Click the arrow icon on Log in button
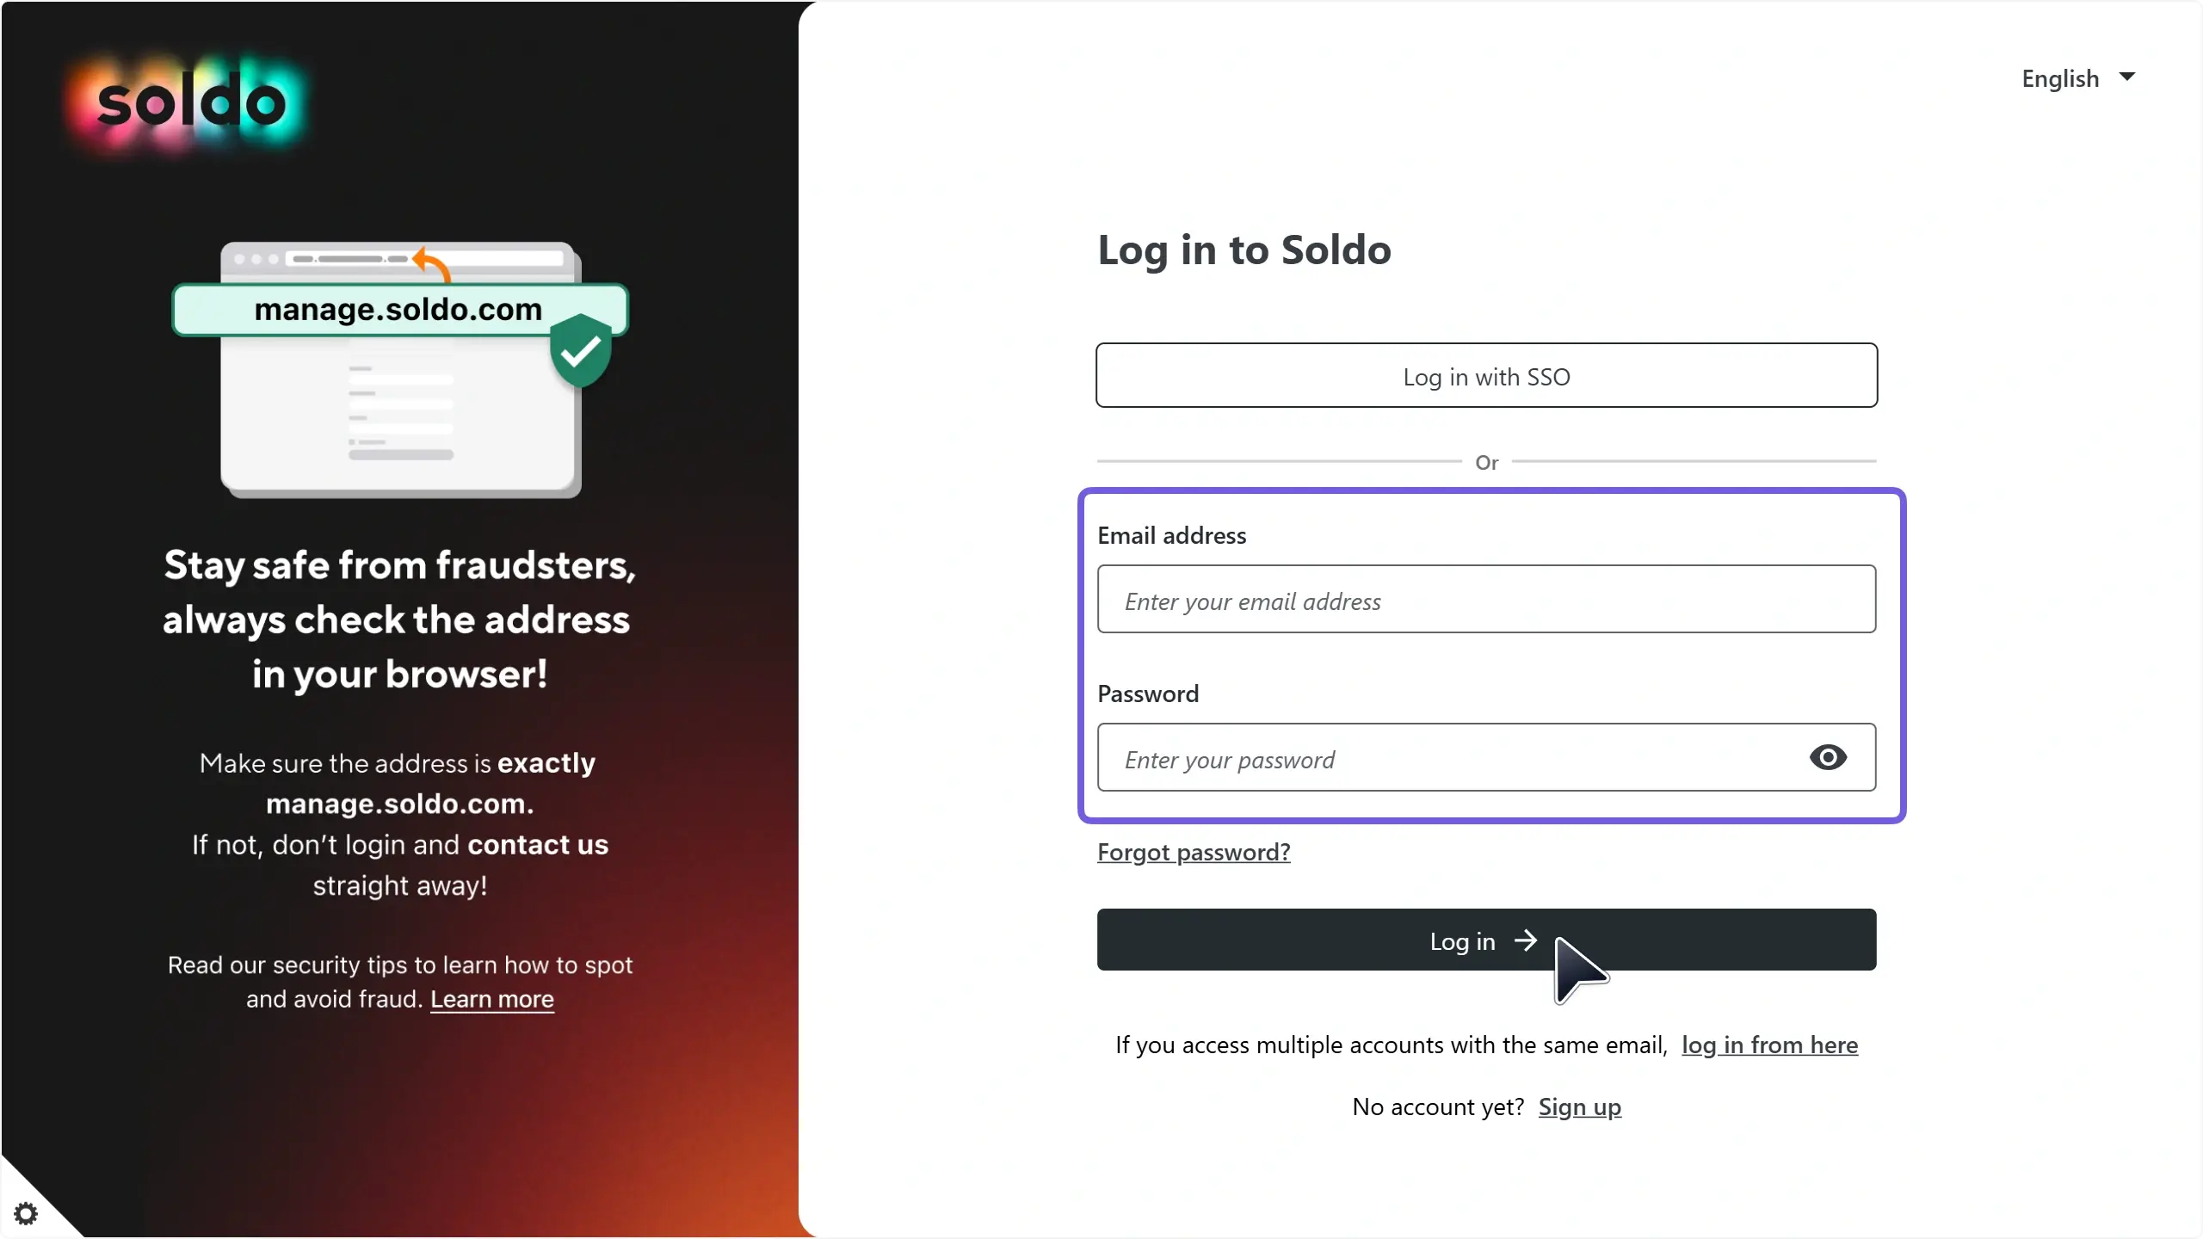Screen dimensions: 2203x1239 1526,940
